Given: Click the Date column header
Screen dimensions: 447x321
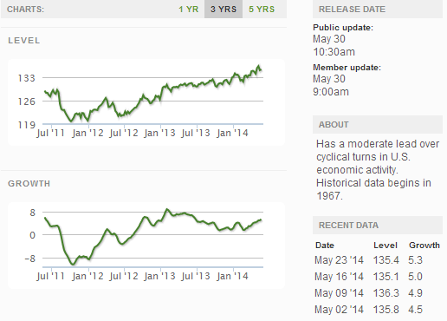Looking at the screenshot, I should (325, 246).
